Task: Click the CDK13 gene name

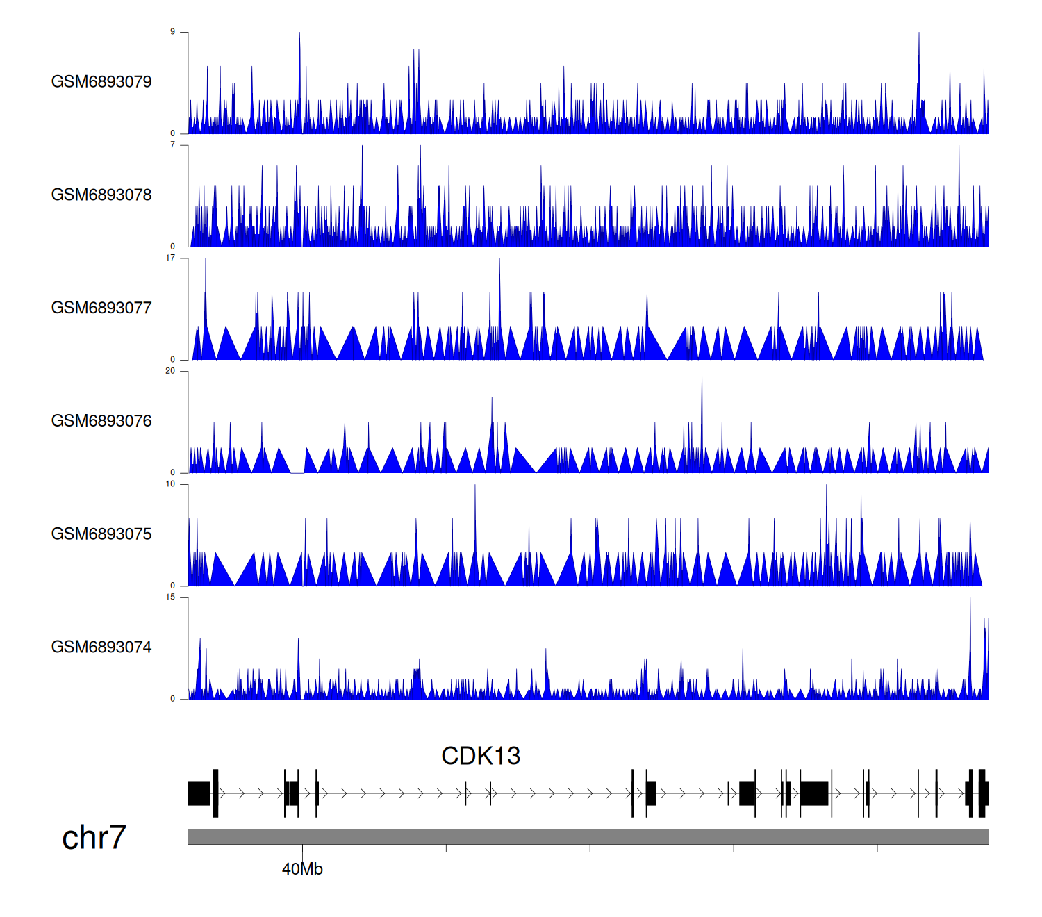Action: click(x=481, y=756)
